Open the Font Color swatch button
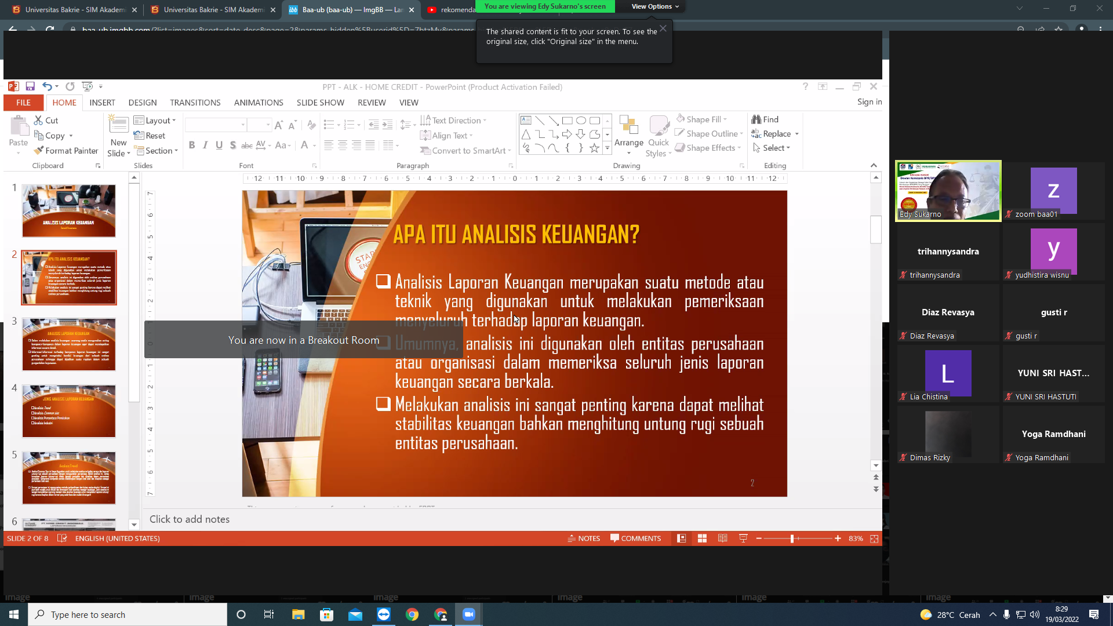Image resolution: width=1113 pixels, height=626 pixels. point(304,145)
